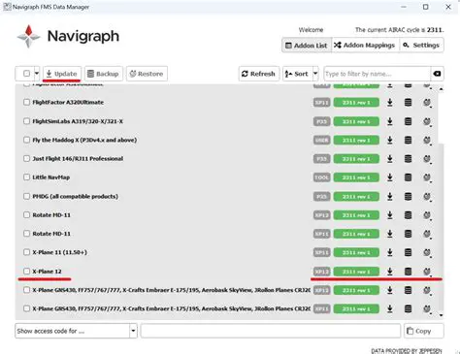This screenshot has height=354, width=460.
Task: Select the 'X-Plane 12' addon name
Action: click(x=47, y=272)
